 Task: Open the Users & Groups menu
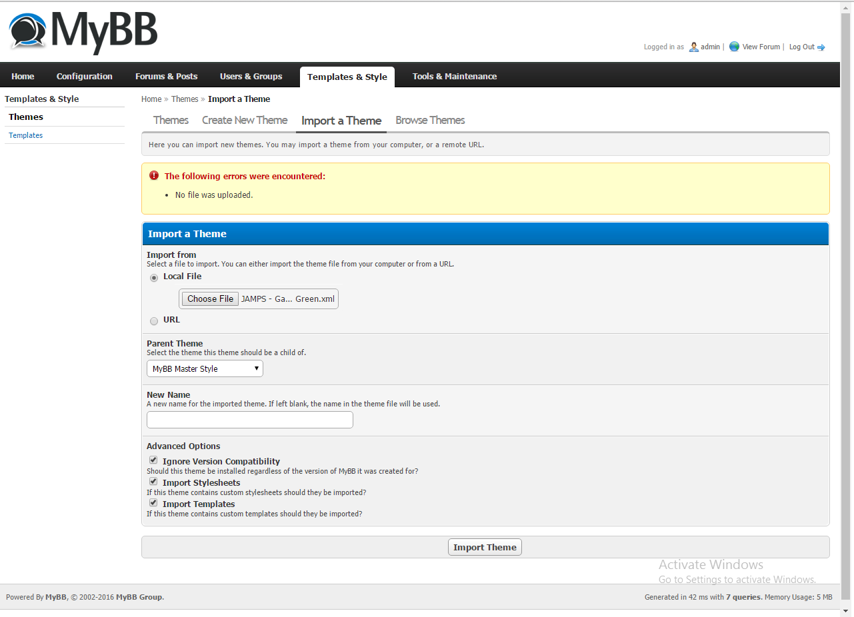[251, 77]
